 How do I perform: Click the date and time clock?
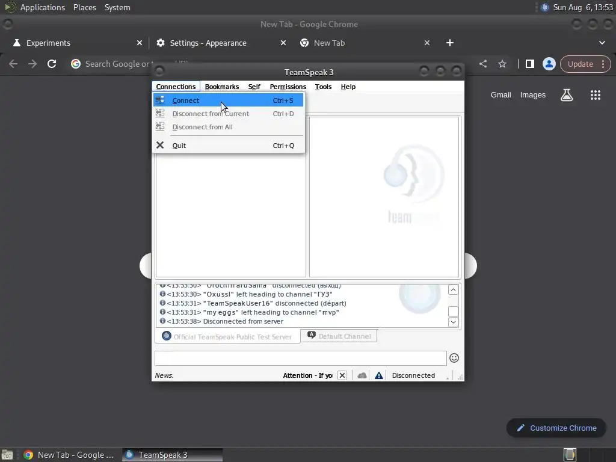tap(583, 7)
